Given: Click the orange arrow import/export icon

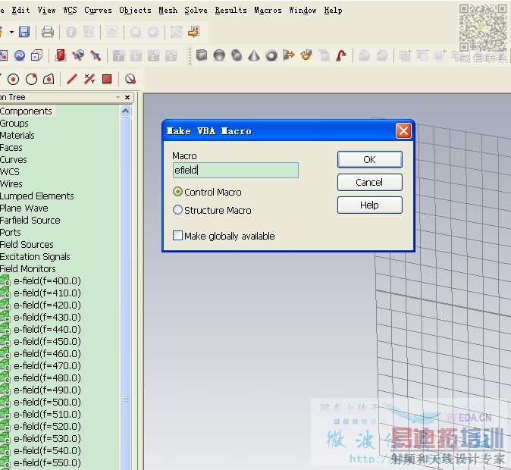Looking at the screenshot, I should pyautogui.click(x=193, y=32).
